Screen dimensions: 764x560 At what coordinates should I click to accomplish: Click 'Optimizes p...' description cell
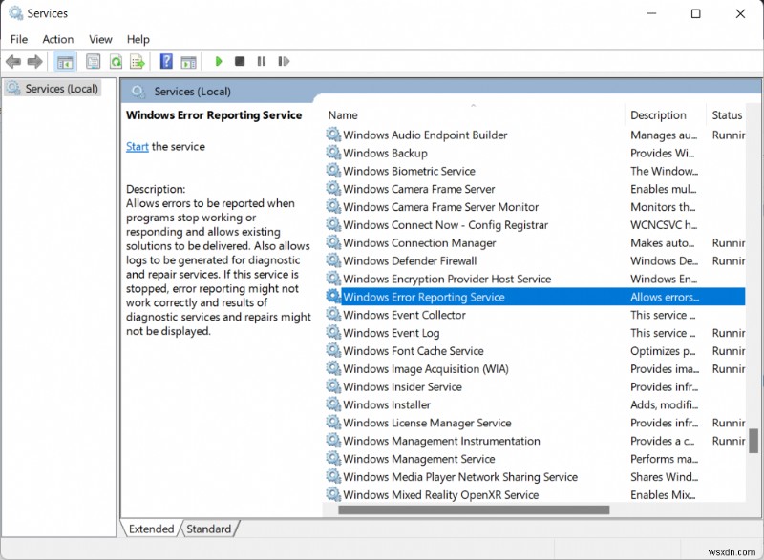click(x=663, y=351)
